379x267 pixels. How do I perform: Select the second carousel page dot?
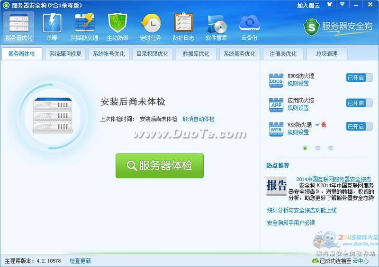tap(318, 148)
